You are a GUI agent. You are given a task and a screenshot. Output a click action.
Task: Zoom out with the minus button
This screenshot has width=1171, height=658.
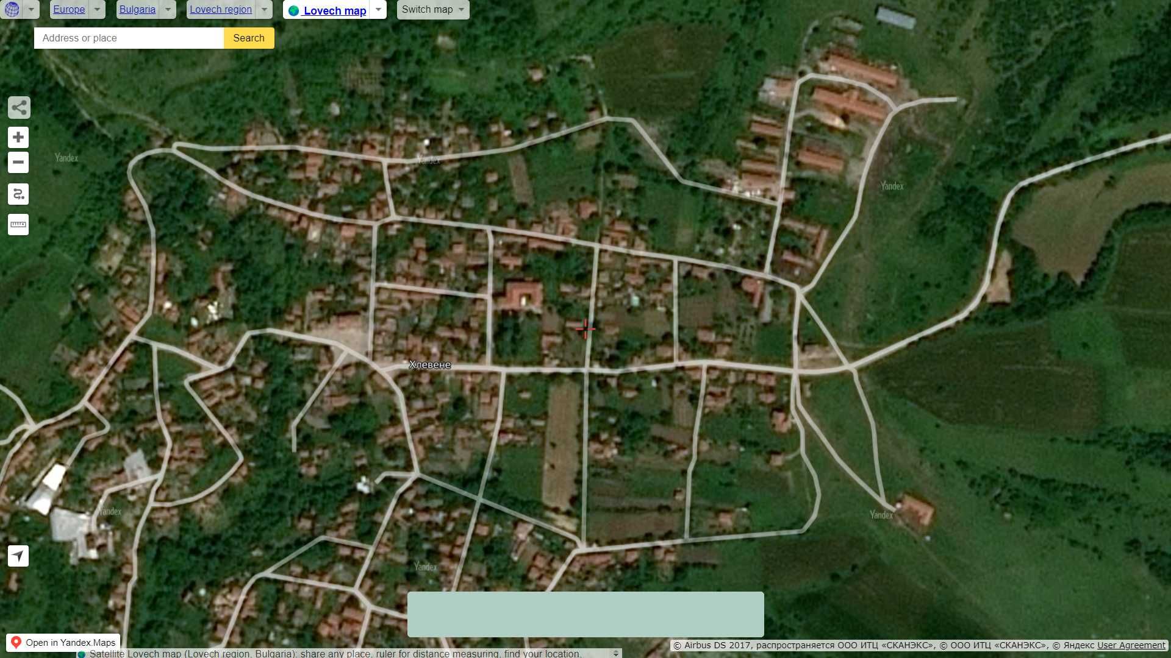[18, 162]
